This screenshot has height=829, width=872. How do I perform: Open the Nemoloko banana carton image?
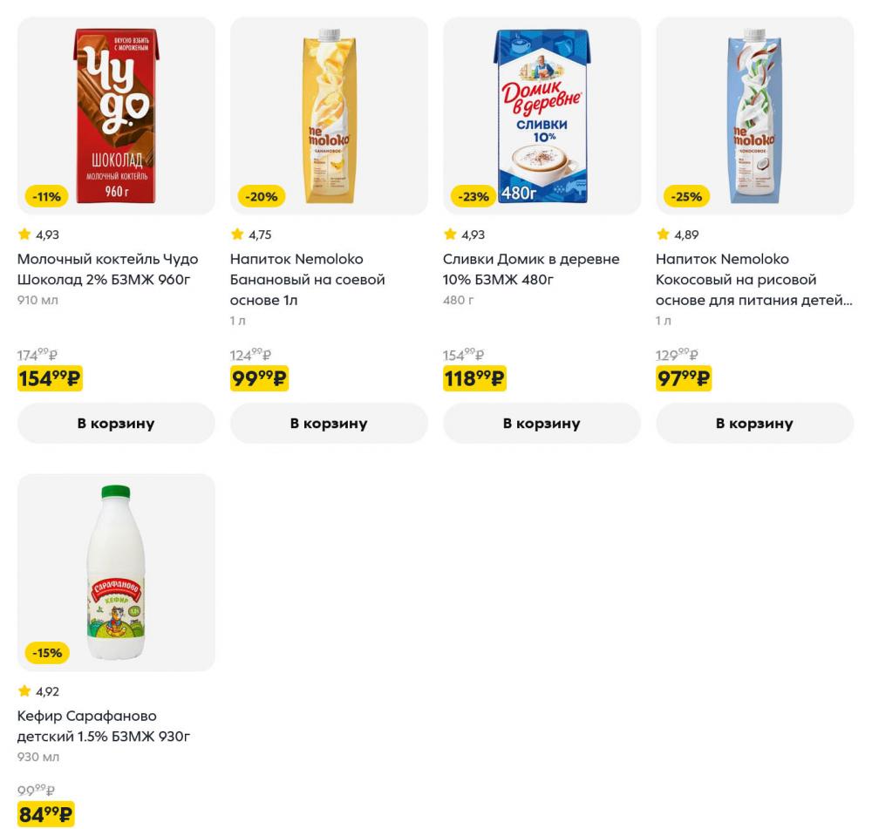(329, 115)
